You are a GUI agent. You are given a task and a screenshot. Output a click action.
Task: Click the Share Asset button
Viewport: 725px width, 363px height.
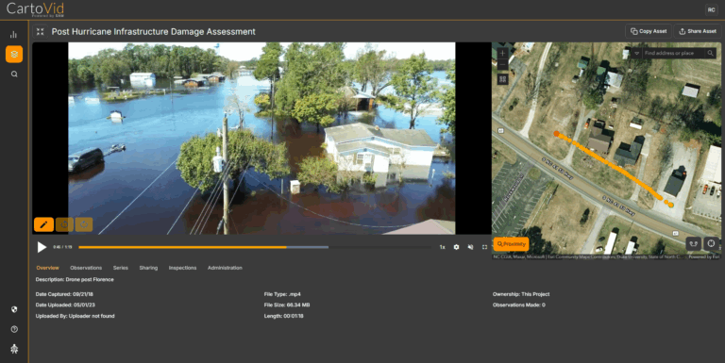(x=698, y=31)
